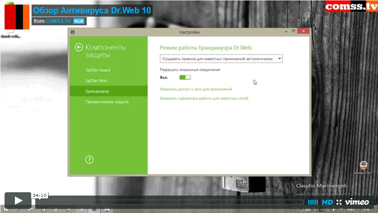Play the Vimeo video
The width and height of the screenshot is (378, 213).
click(18, 201)
